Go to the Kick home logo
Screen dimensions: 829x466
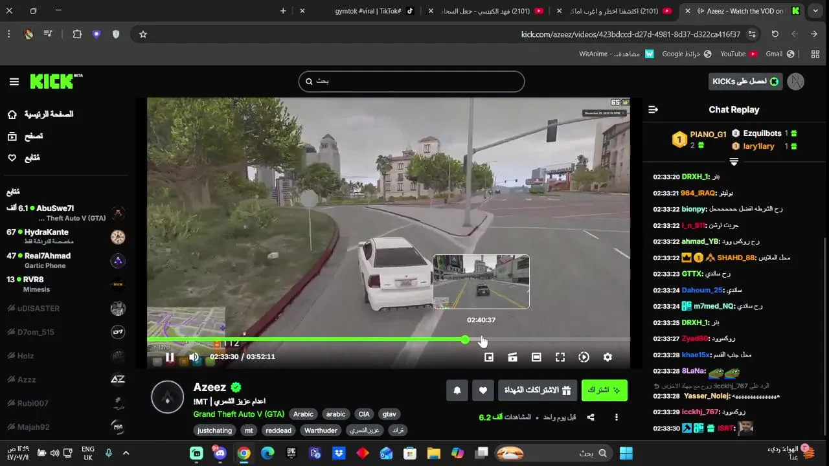click(56, 81)
